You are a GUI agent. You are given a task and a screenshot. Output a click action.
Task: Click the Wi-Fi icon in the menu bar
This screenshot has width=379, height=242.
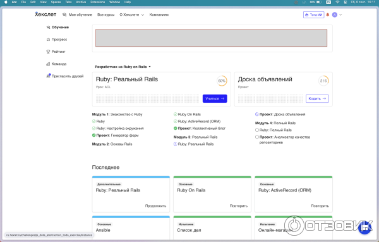point(337,2)
